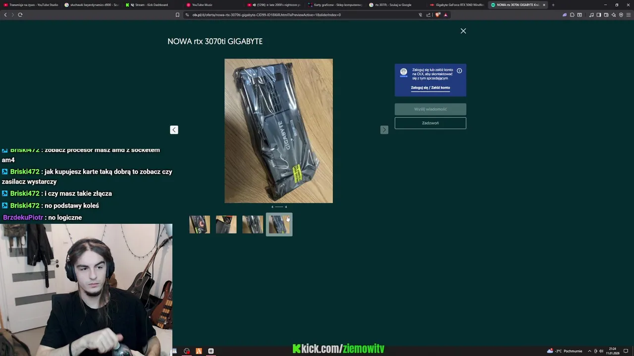Viewport: 634px width, 356px height.
Task: Show the next gallery photo
Action: tap(384, 130)
